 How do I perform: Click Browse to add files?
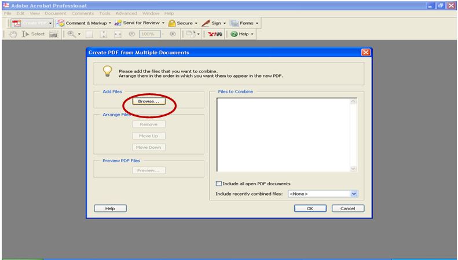(x=149, y=101)
